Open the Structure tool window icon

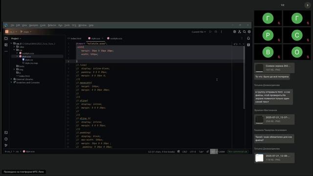pos(6,45)
